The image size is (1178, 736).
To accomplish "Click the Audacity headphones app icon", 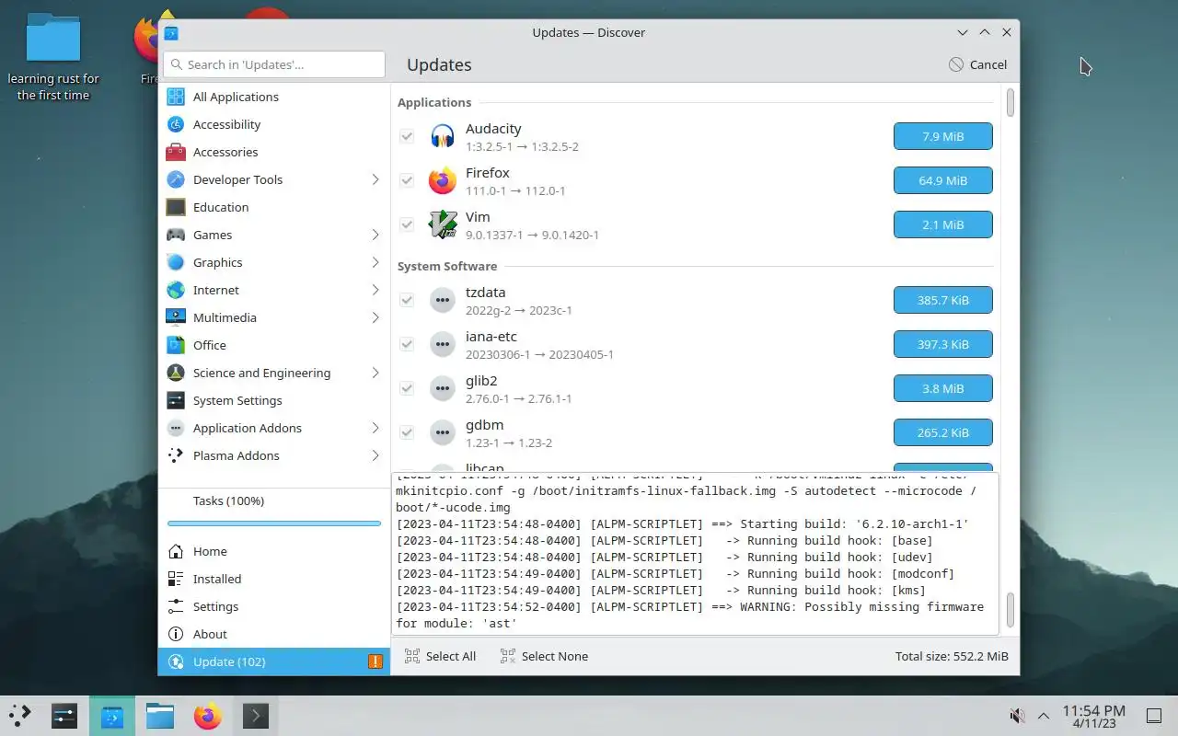I will click(x=443, y=136).
